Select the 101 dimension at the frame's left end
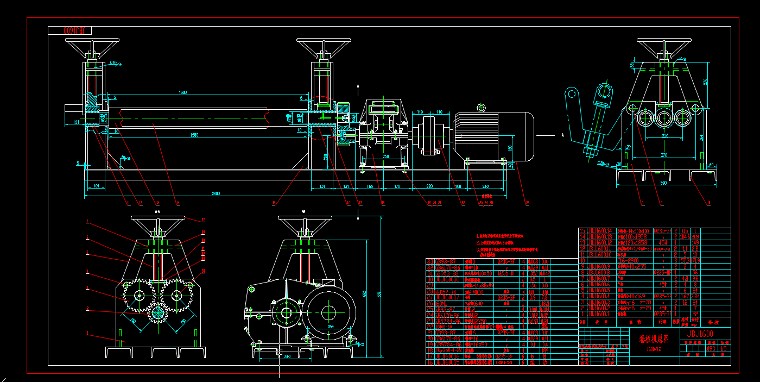Image resolution: width=760 pixels, height=382 pixels. (x=96, y=186)
